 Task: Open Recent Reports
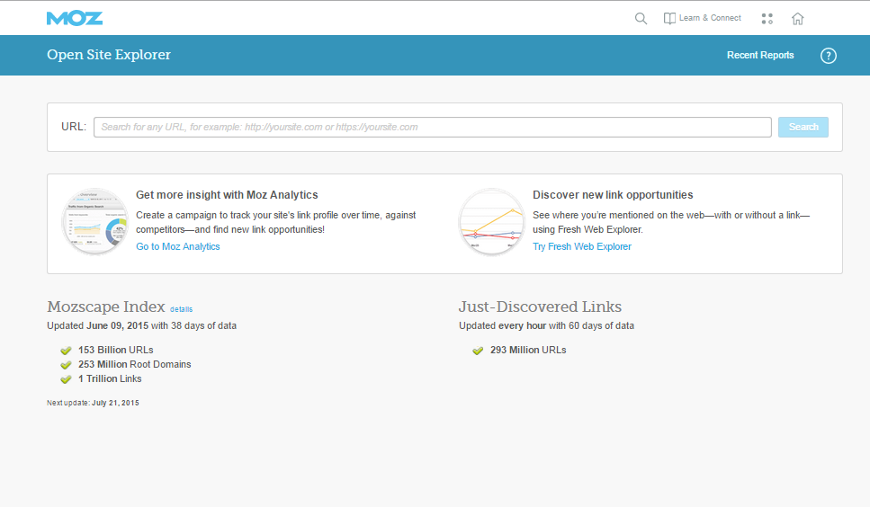760,56
